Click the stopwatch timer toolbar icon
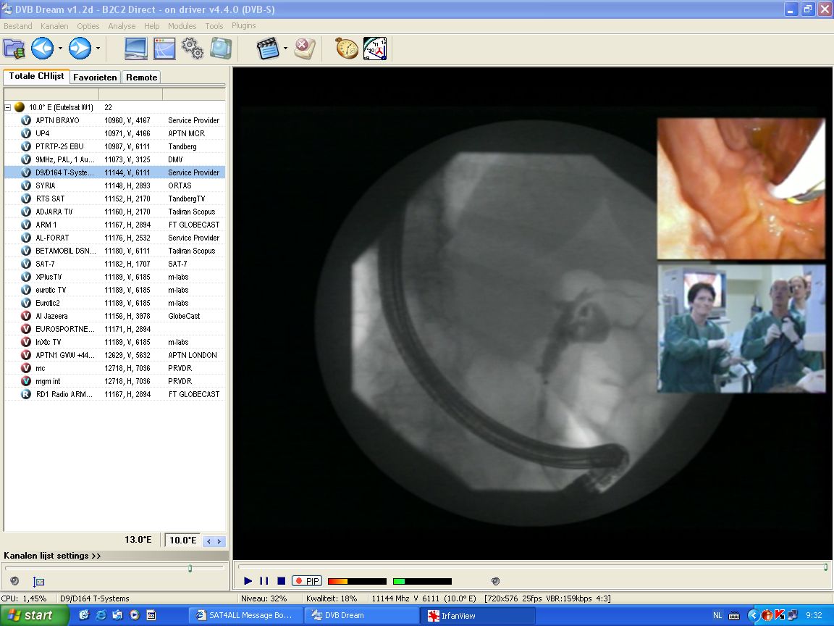Screen dimensions: 834x626 tap(346, 49)
